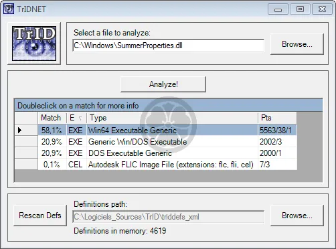The height and width of the screenshot is (249, 336).
Task: Focus the file path field with SummerProperties.dll
Action: tap(169, 46)
